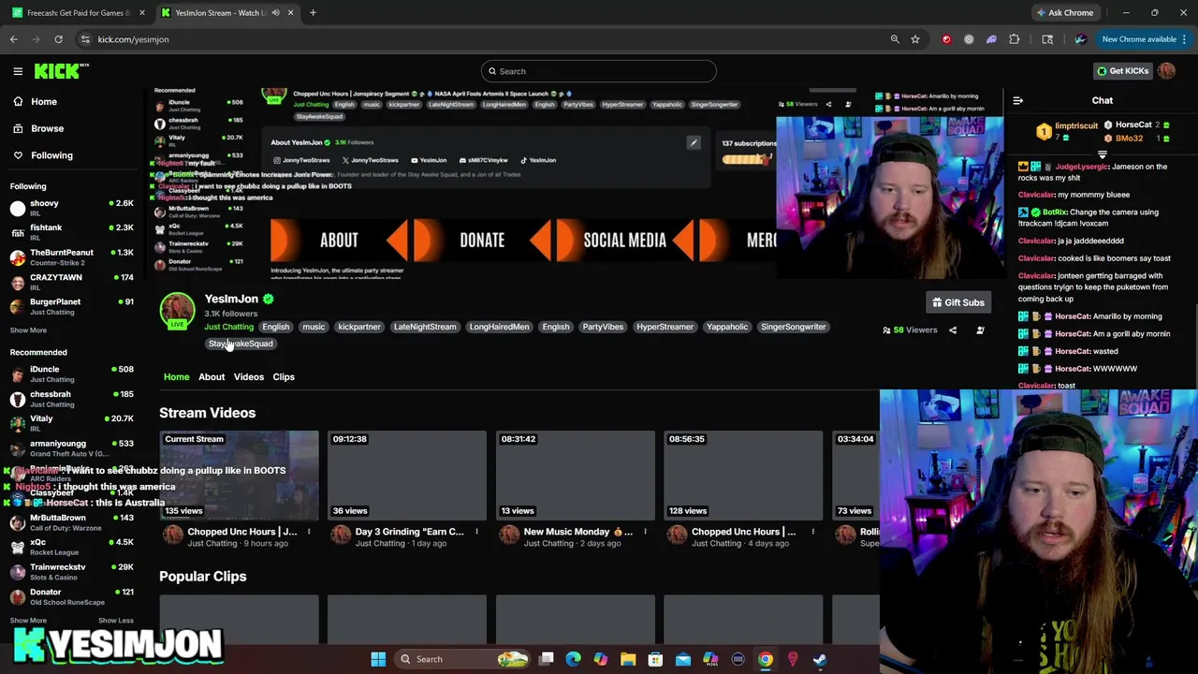1198x674 pixels.
Task: Click the zoom magnifier icon in address bar
Action: click(895, 39)
